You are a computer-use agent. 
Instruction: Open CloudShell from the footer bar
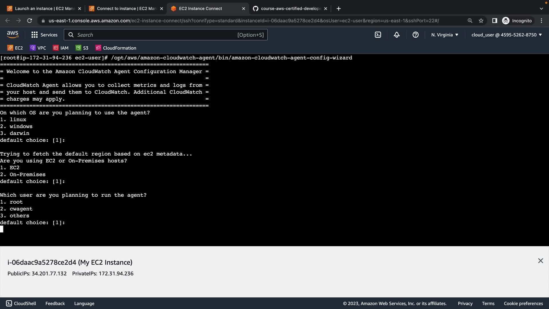pyautogui.click(x=21, y=303)
